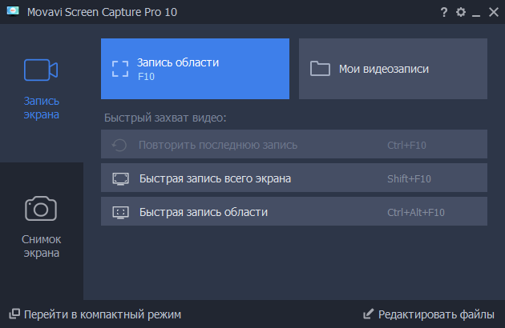The height and width of the screenshot is (328, 505).
Task: Click the full screen monitor icon
Action: 120,178
